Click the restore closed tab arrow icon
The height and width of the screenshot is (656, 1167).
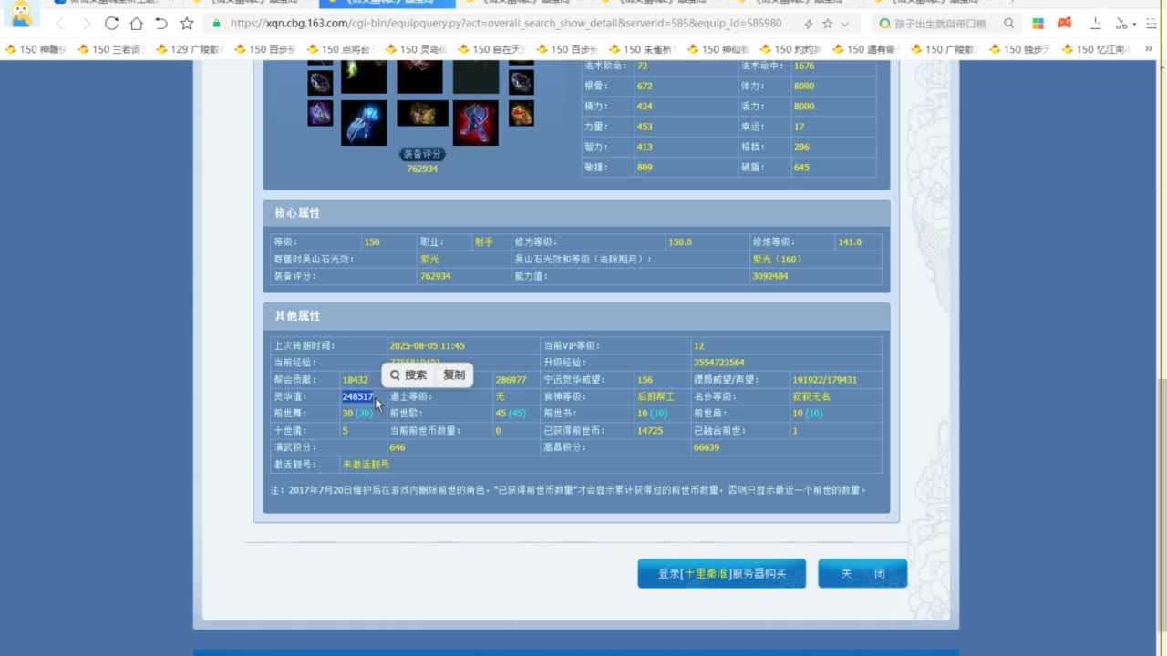click(x=161, y=23)
